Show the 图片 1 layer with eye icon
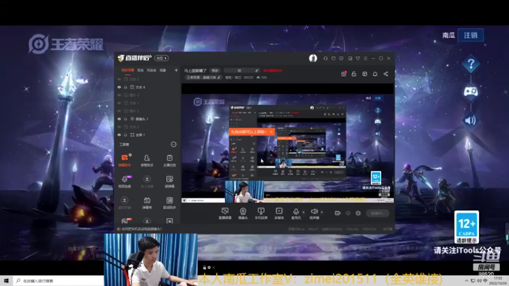 [119, 95]
